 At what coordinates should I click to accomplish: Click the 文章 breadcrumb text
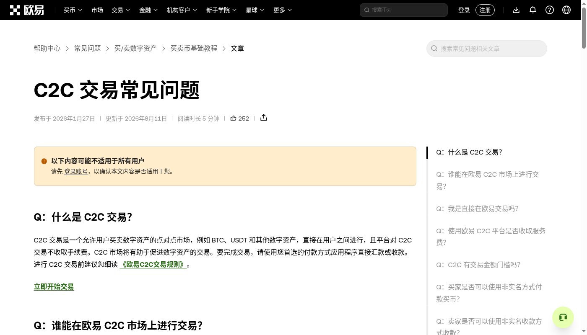coord(237,49)
